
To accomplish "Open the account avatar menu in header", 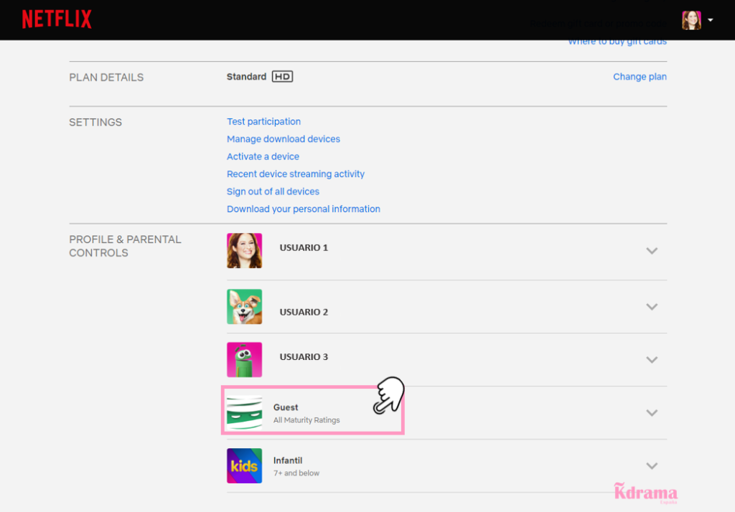I will tap(691, 20).
